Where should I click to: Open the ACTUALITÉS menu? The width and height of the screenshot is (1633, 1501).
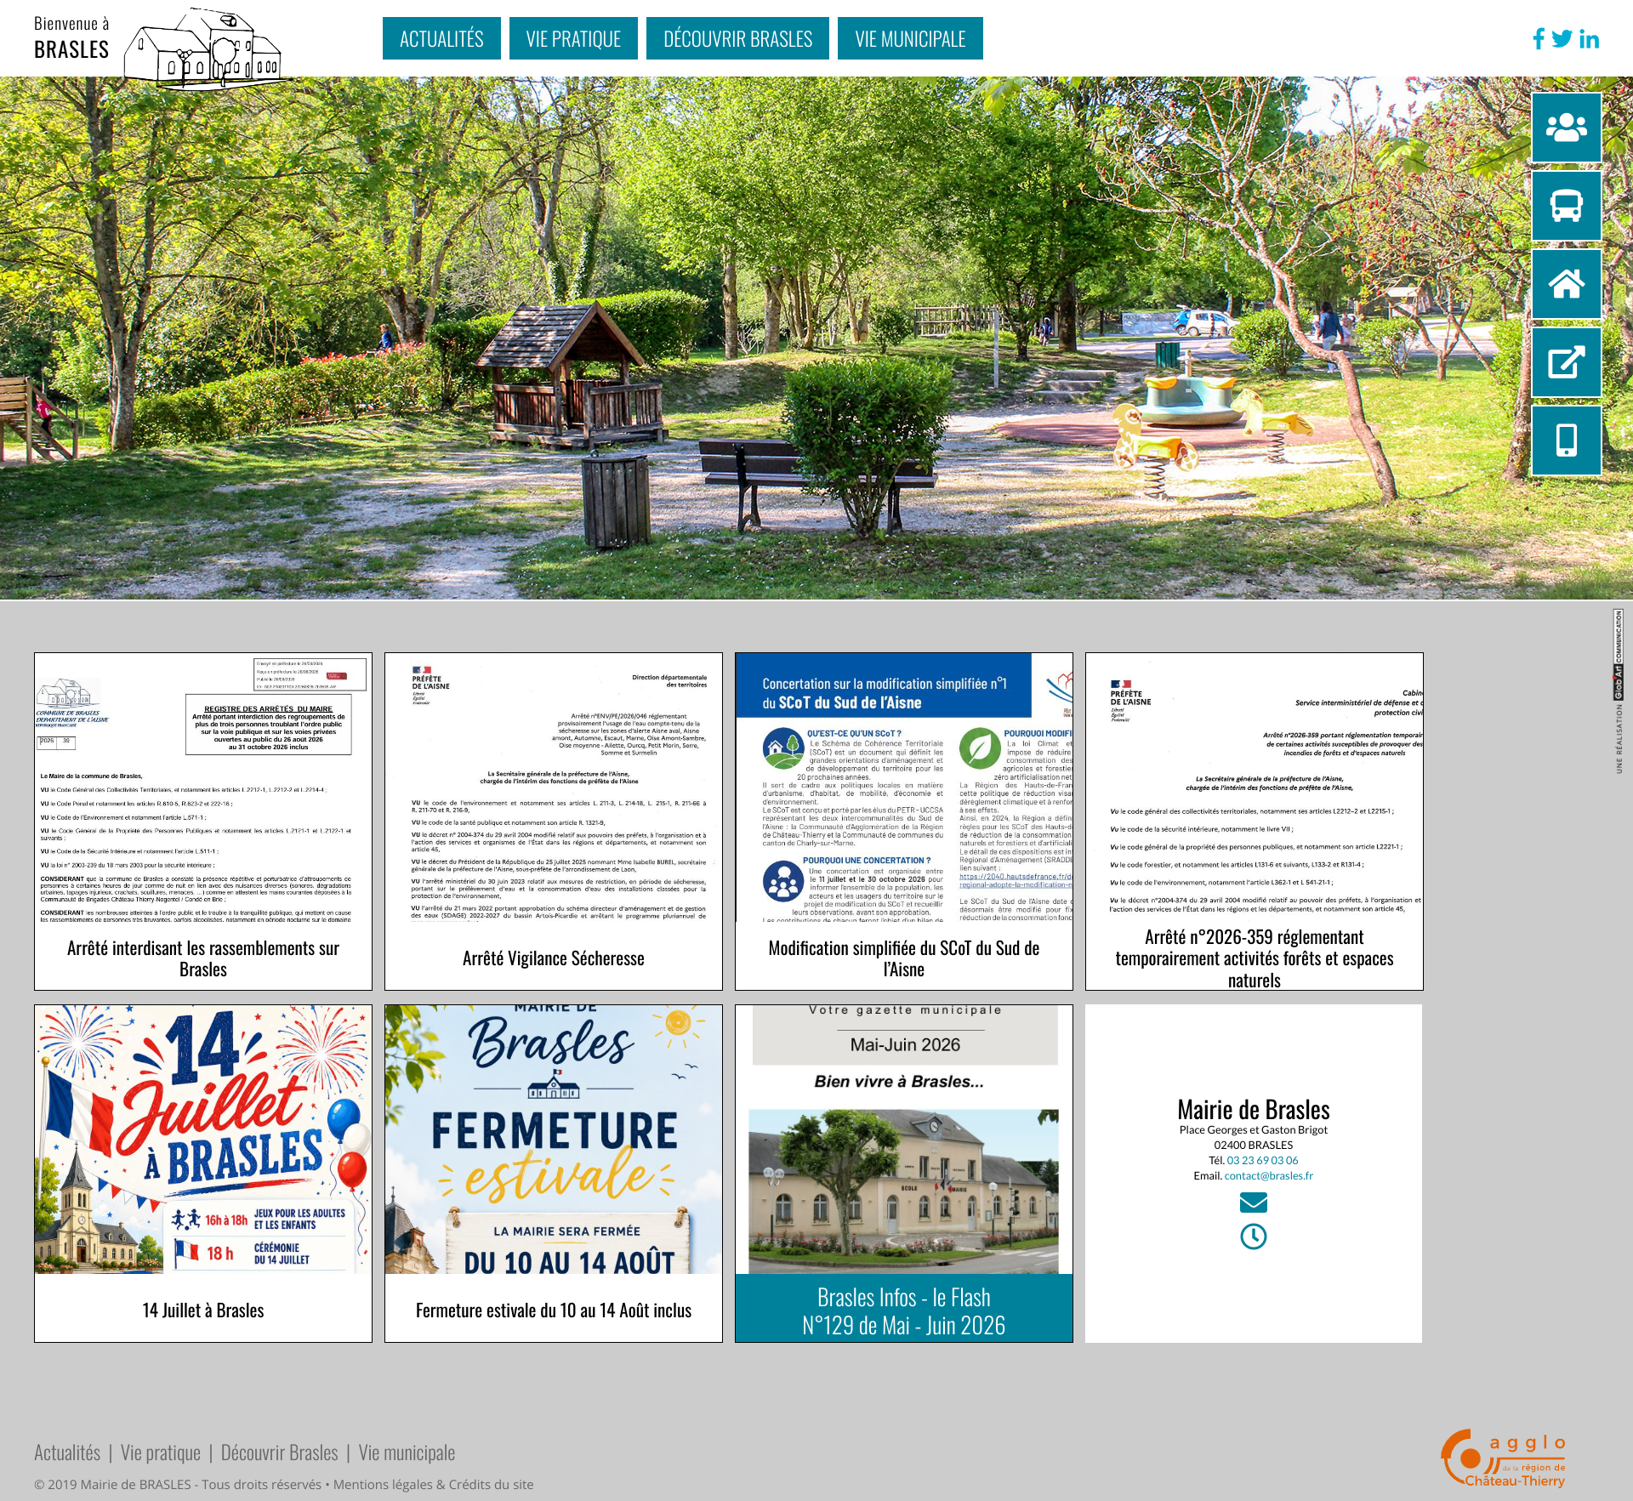point(441,38)
